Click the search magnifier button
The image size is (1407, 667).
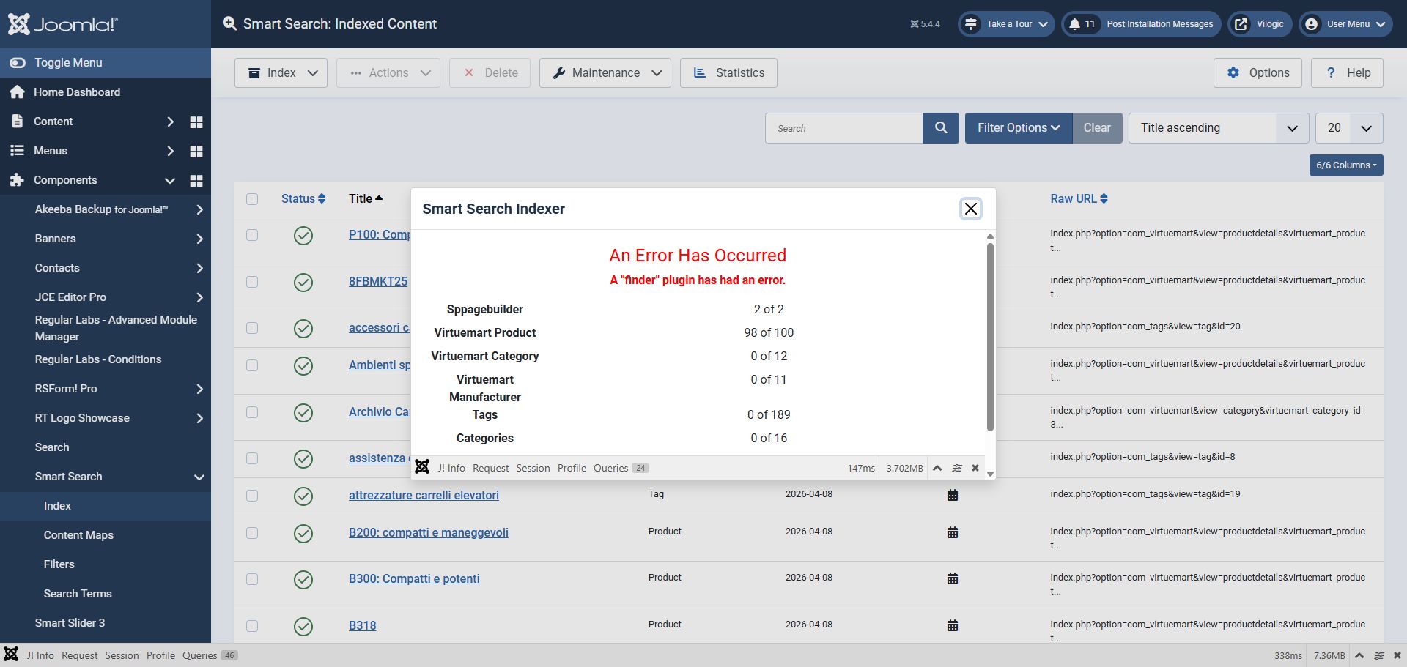[941, 128]
